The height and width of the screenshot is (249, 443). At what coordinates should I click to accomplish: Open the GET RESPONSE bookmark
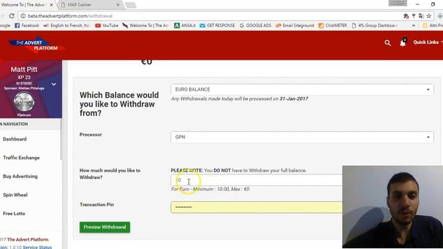(217, 26)
